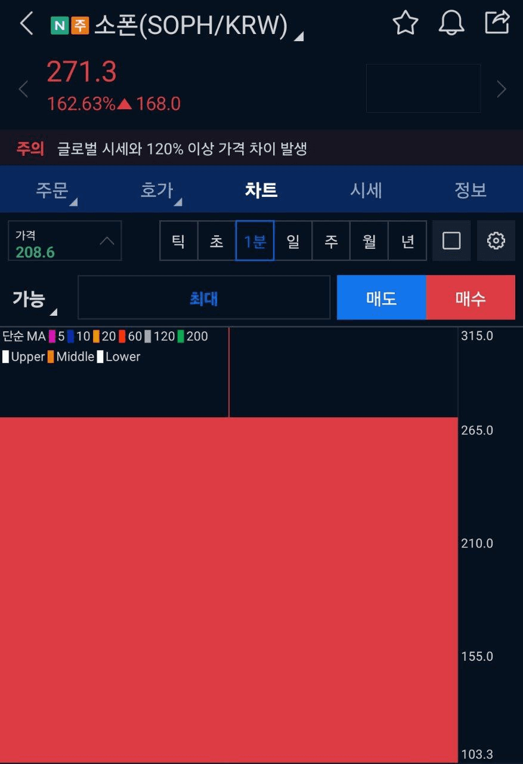Switch to the 호가 tab

pyautogui.click(x=157, y=190)
